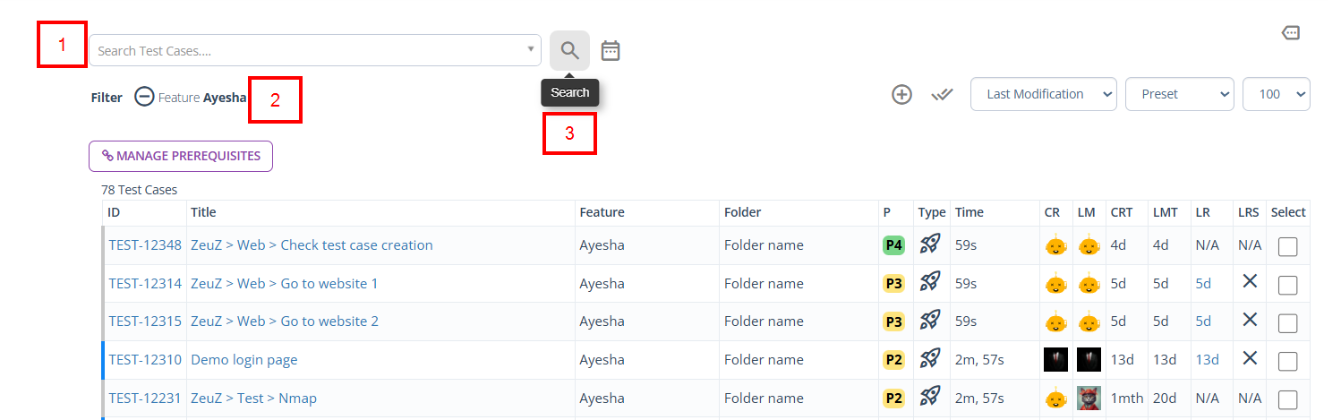Click the Title column header

[x=203, y=212]
